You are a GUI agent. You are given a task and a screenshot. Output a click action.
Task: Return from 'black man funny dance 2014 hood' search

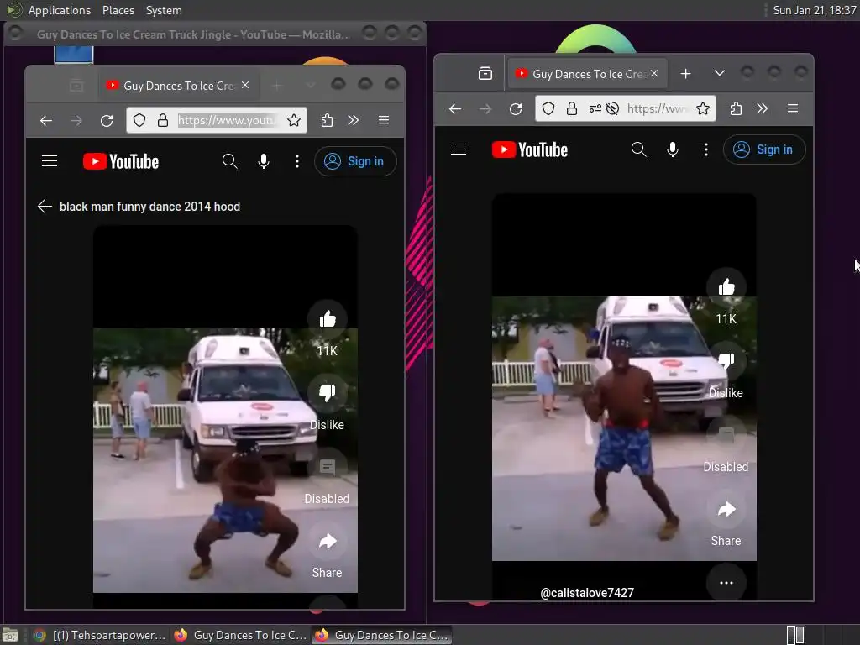[x=45, y=207]
